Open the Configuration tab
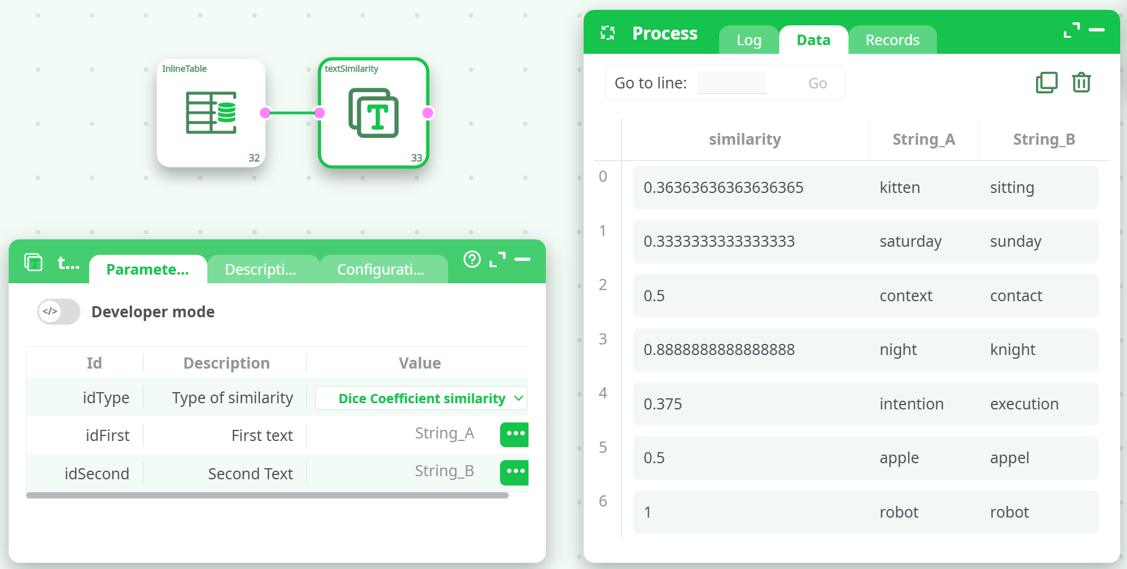Image resolution: width=1127 pixels, height=569 pixels. (x=381, y=270)
